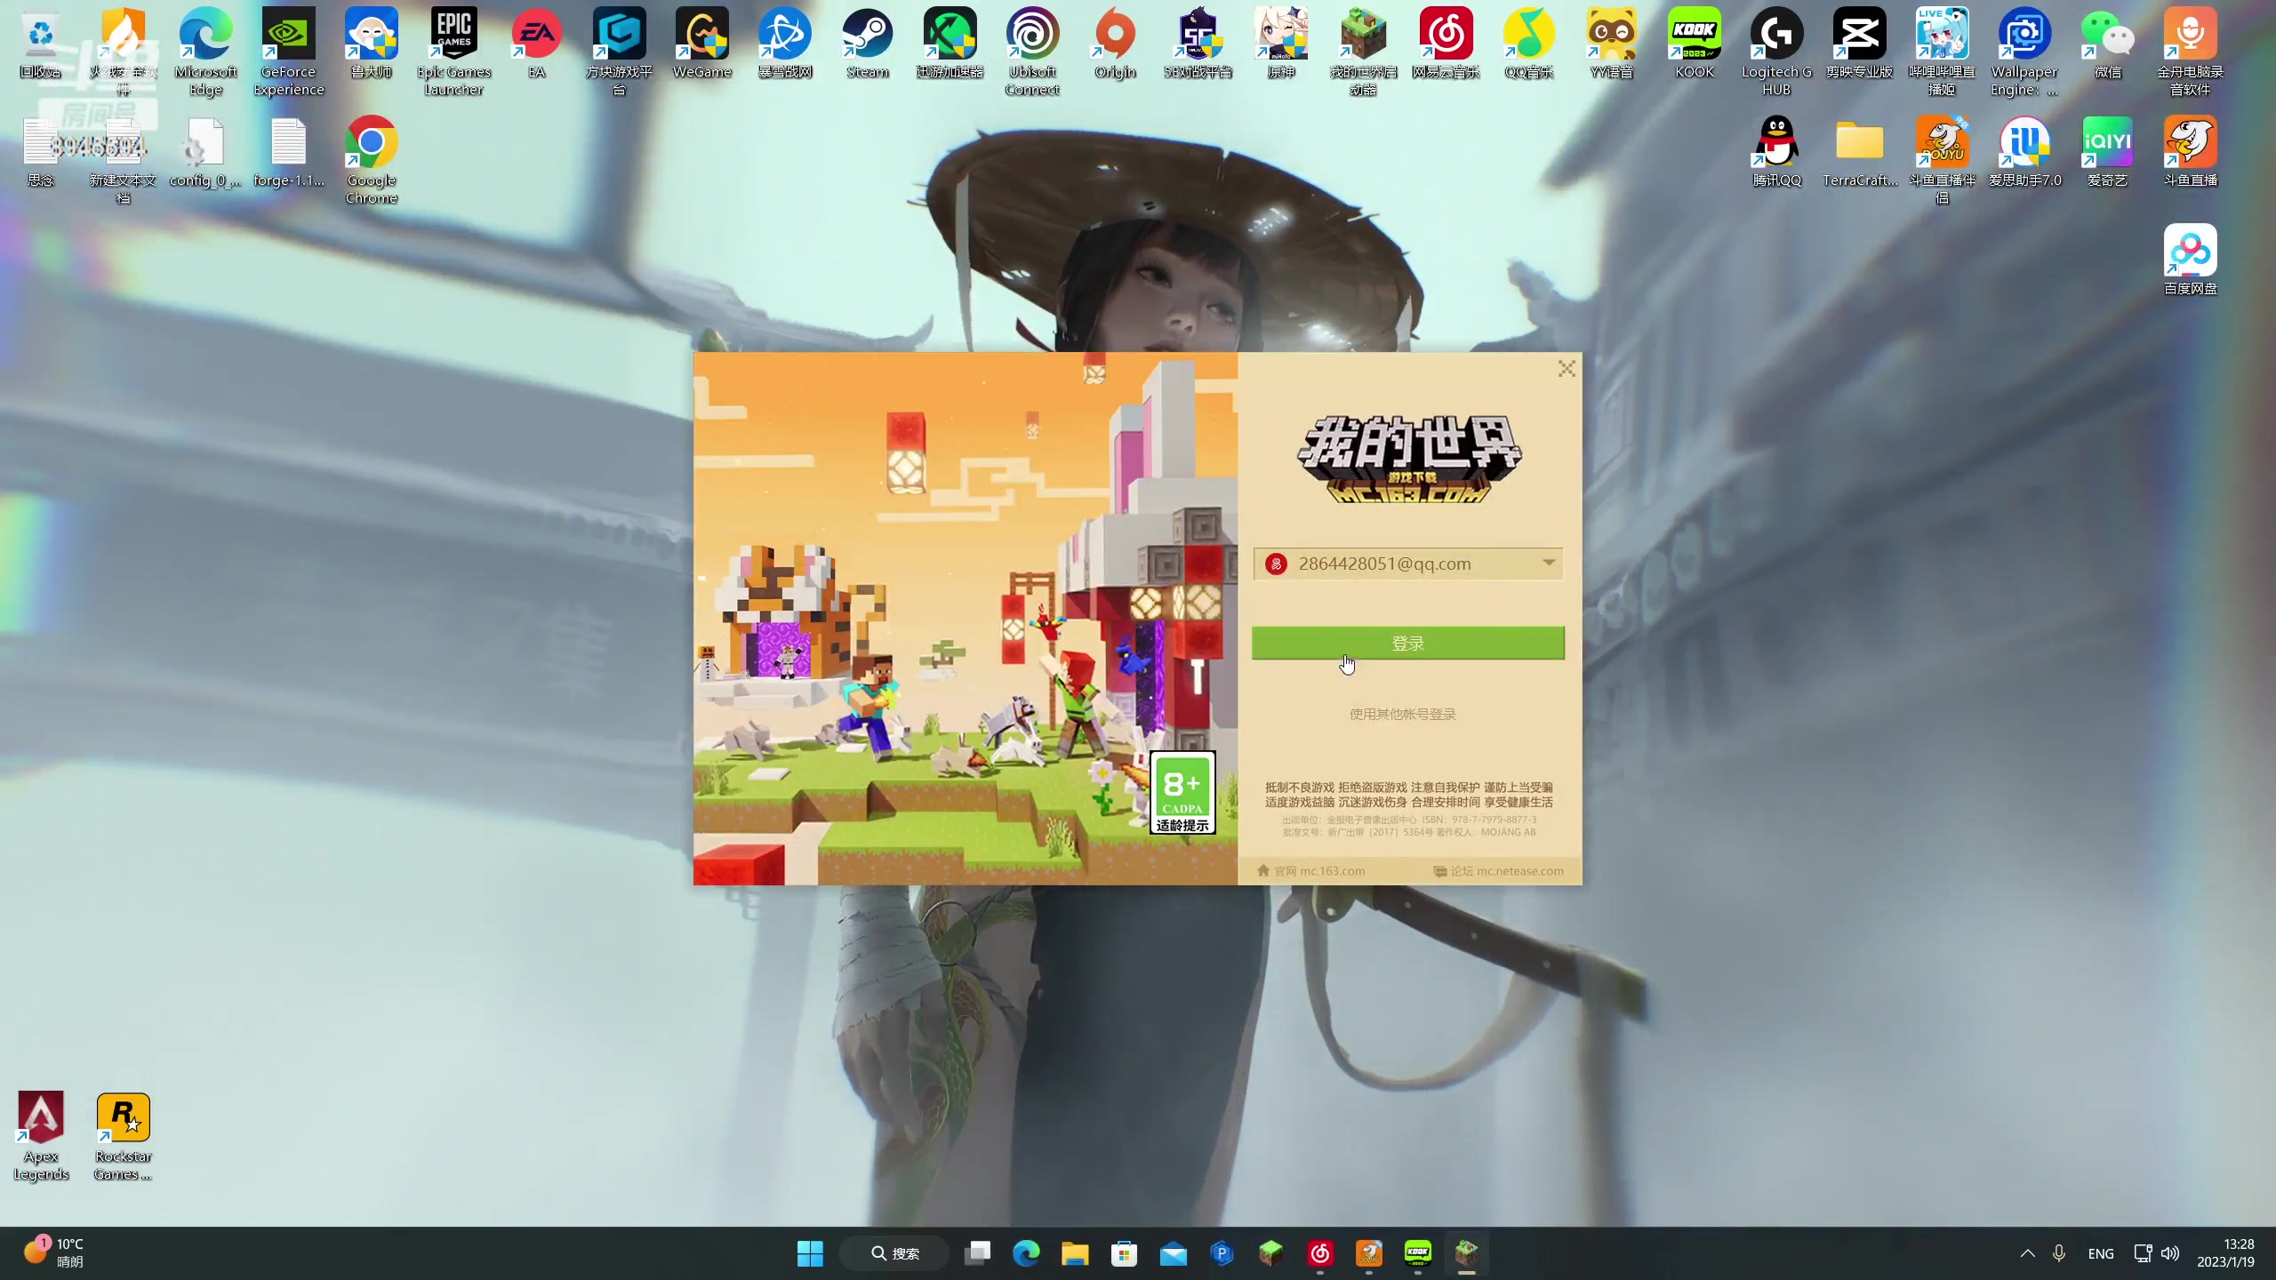Open the Rockstar Games desktop icon
Viewport: 2276px width, 1280px height.
pos(124,1136)
